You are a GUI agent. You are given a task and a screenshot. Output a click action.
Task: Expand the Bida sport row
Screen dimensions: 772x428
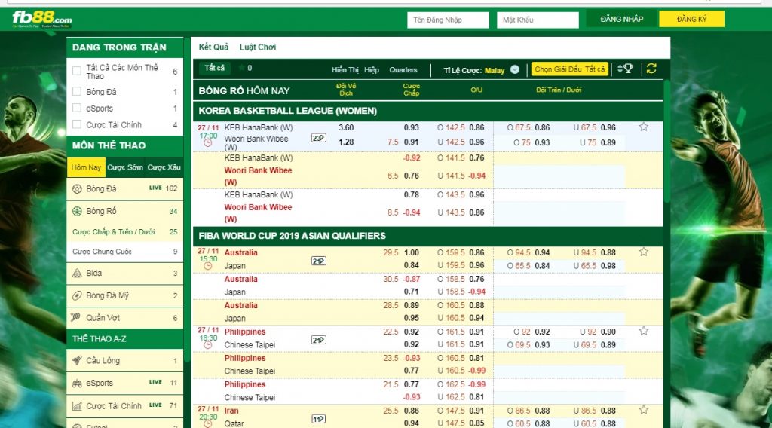click(x=124, y=273)
